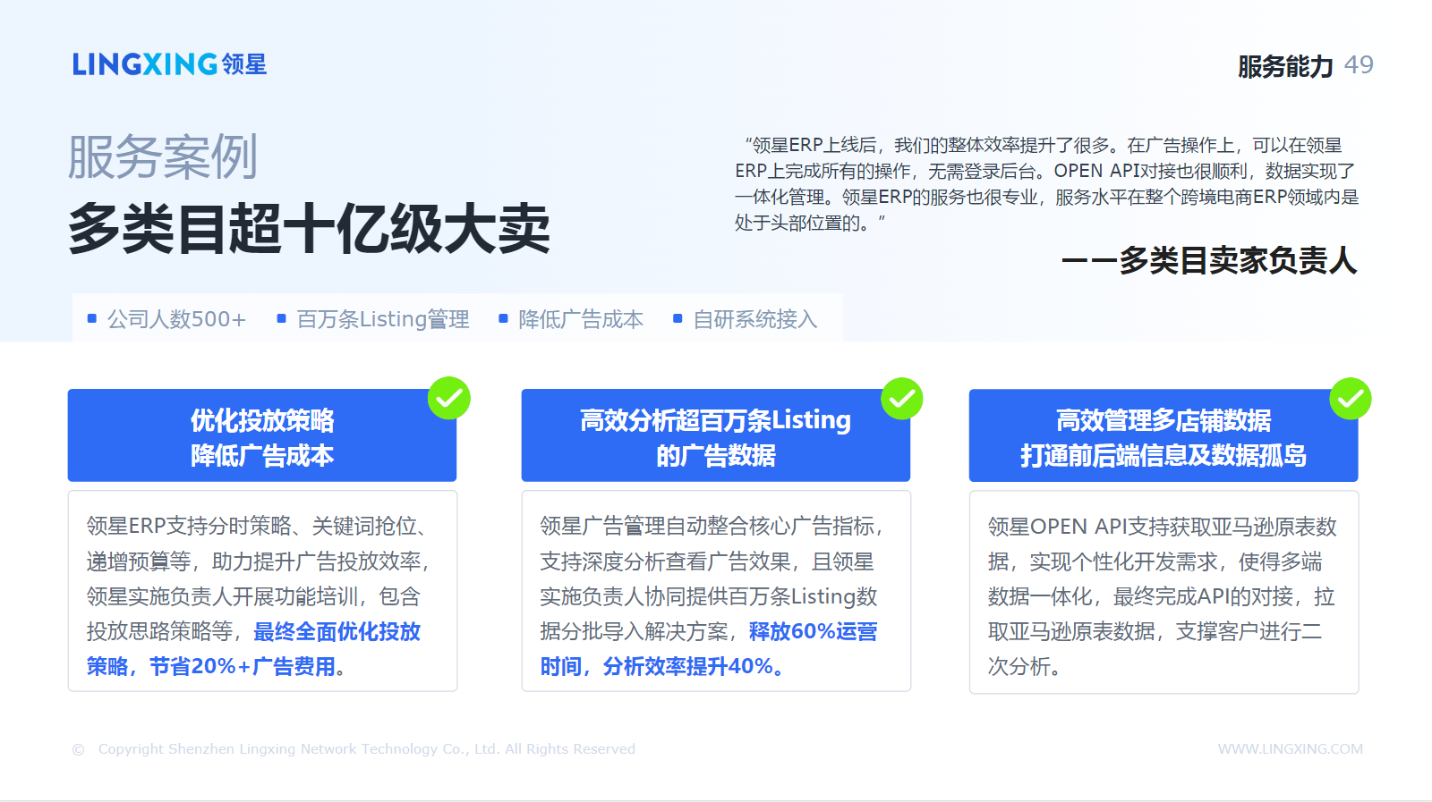The height and width of the screenshot is (802, 1432).
Task: Click the Copyright Shenzhen Lingxing Network Technology text
Action: click(367, 749)
